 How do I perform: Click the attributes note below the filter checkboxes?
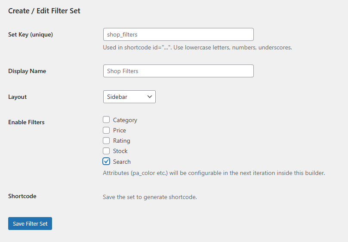214,173
